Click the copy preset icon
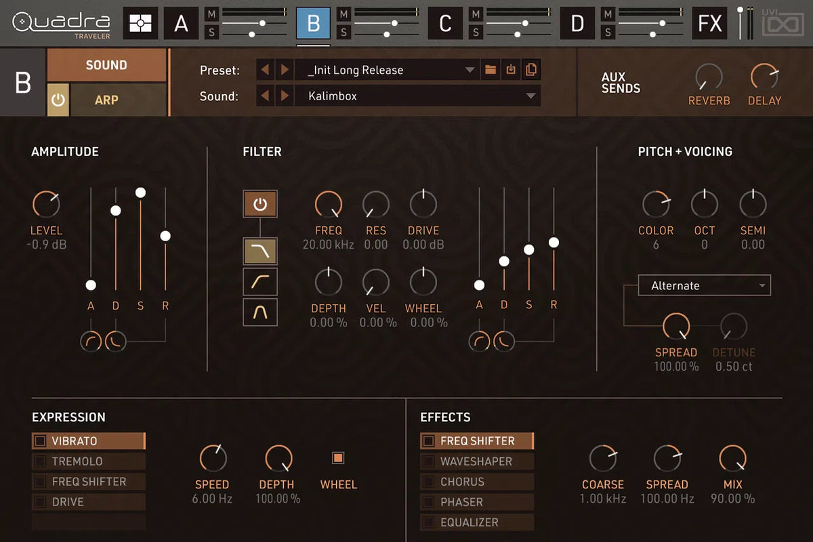Image resolution: width=813 pixels, height=542 pixels. click(531, 70)
